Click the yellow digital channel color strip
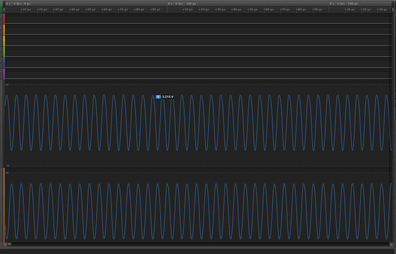 click(4, 41)
